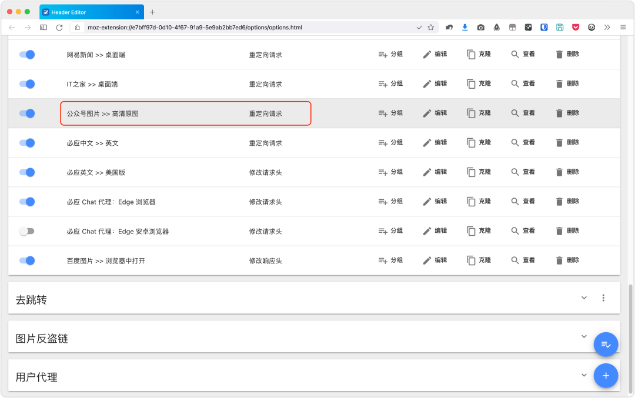
Task: Click the blue add rule plus button
Action: coord(606,375)
